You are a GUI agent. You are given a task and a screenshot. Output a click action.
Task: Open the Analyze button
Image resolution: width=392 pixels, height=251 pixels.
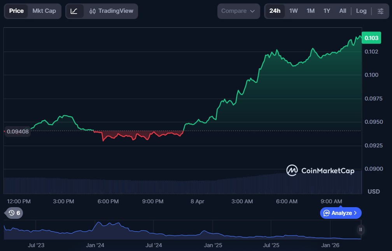pyautogui.click(x=341, y=213)
